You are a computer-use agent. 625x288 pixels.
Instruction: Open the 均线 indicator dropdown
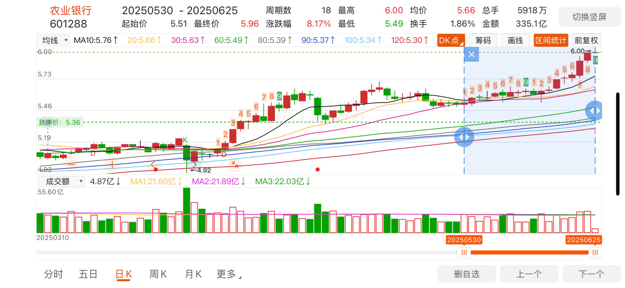click(x=53, y=40)
